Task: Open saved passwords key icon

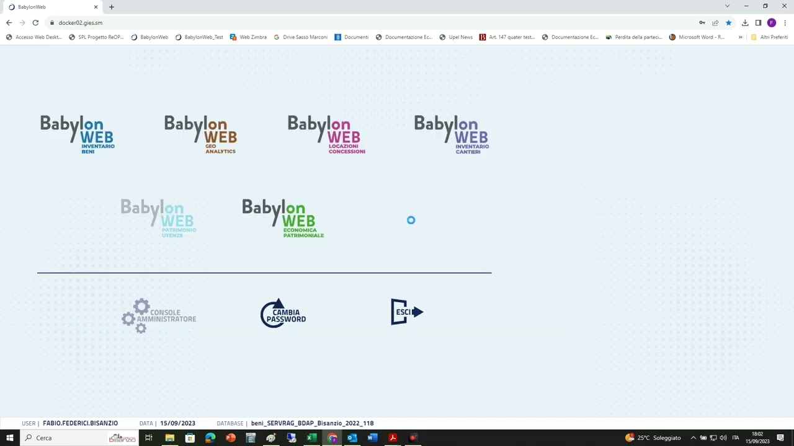Action: click(702, 23)
